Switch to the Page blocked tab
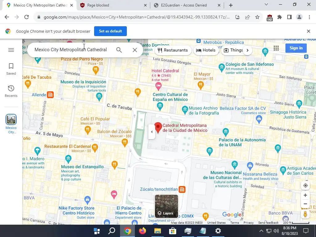 pyautogui.click(x=113, y=5)
